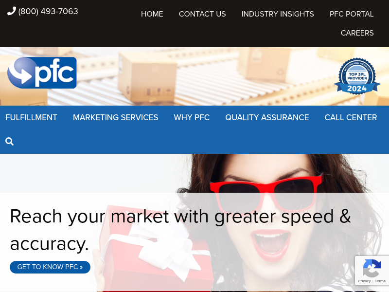Expand the MARKETING SERVICES menu

coord(115,117)
